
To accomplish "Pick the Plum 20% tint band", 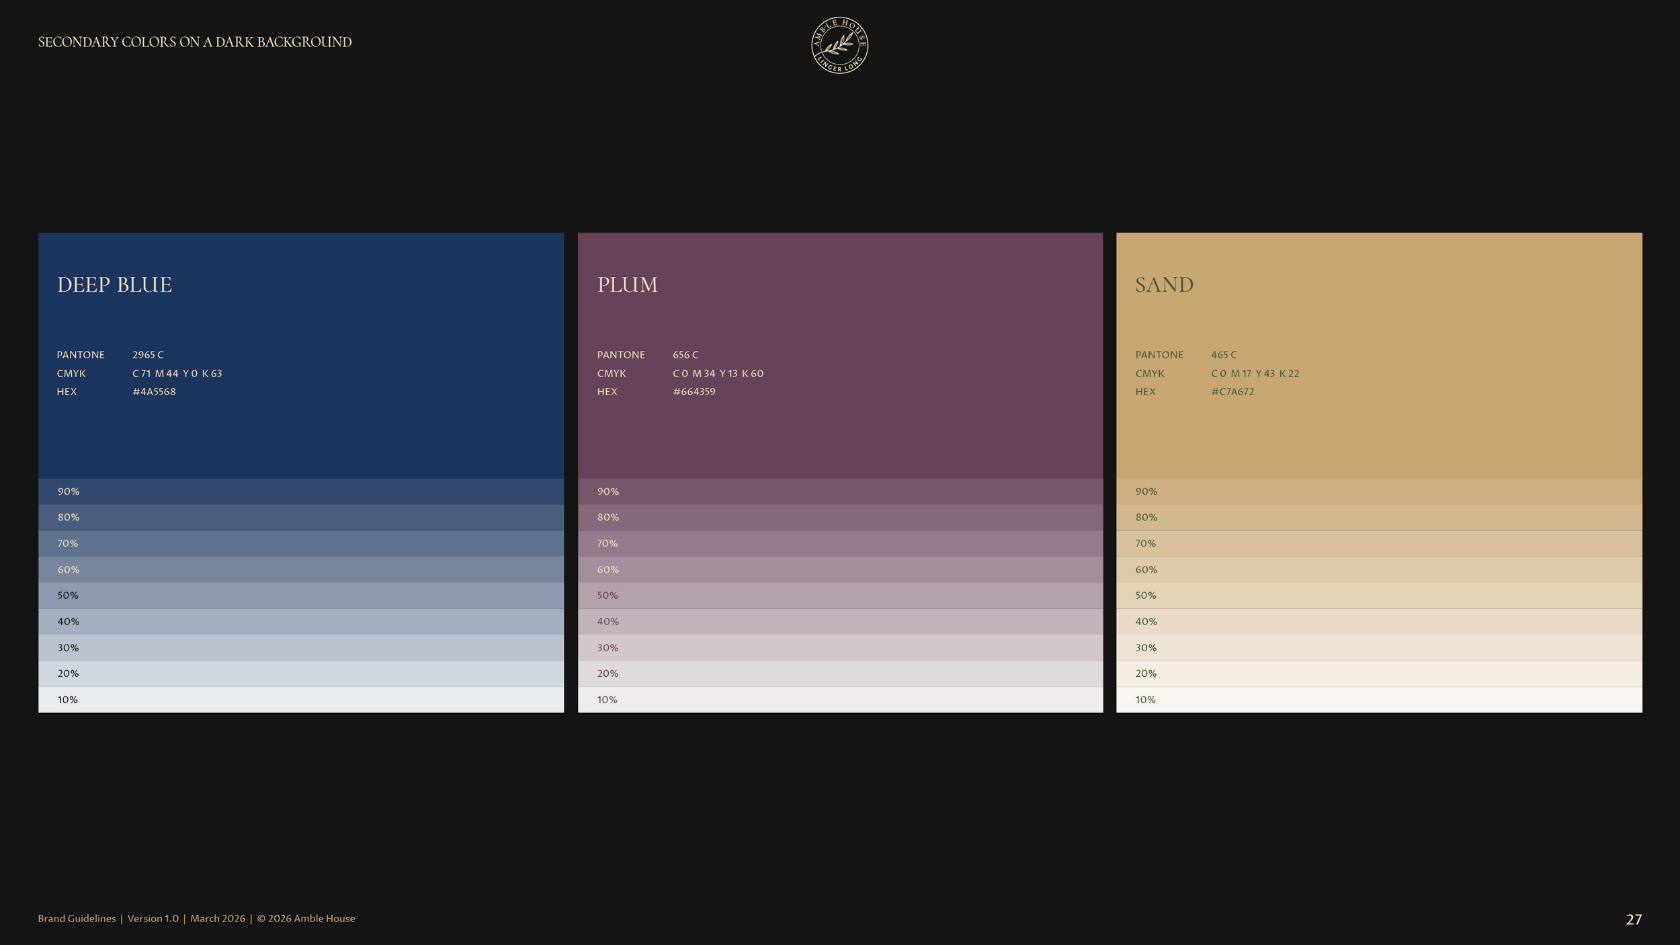I will click(840, 673).
